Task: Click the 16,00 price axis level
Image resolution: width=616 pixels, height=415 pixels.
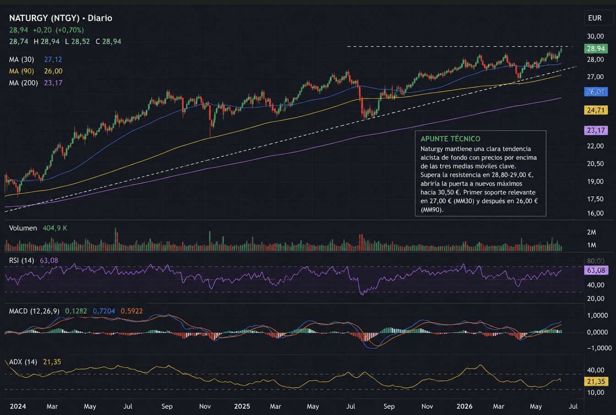Action: click(x=595, y=213)
